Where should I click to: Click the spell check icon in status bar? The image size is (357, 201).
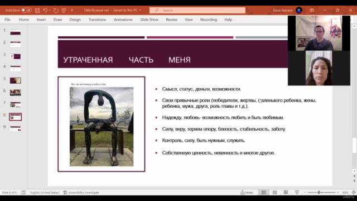click(x=23, y=193)
